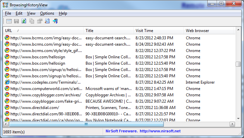The width and height of the screenshot is (244, 138).
Task: Select the directdial.com/90-XB1I00B... URL
Action: click(x=46, y=114)
